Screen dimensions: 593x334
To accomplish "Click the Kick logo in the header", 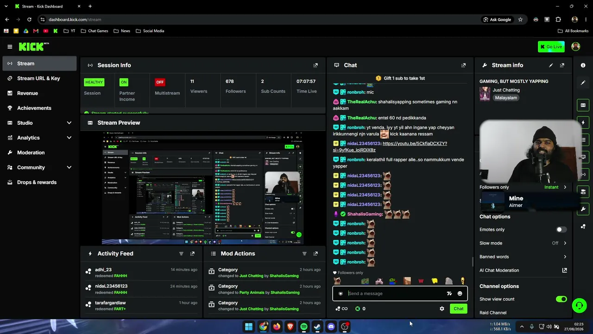I will [34, 46].
